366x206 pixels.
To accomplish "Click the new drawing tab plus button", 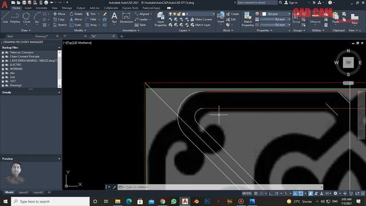I will coord(122,37).
